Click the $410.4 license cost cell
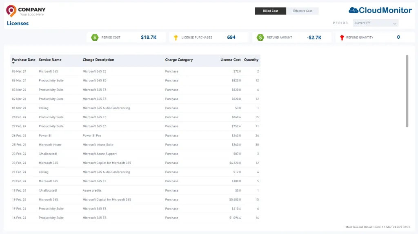 (236, 209)
